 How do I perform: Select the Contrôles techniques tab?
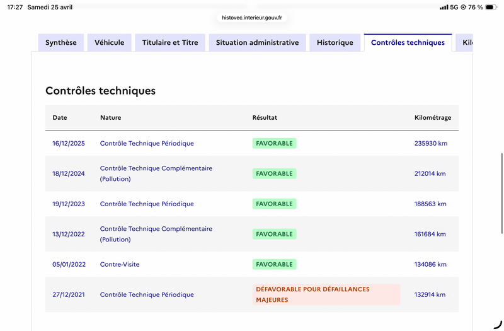coord(408,43)
